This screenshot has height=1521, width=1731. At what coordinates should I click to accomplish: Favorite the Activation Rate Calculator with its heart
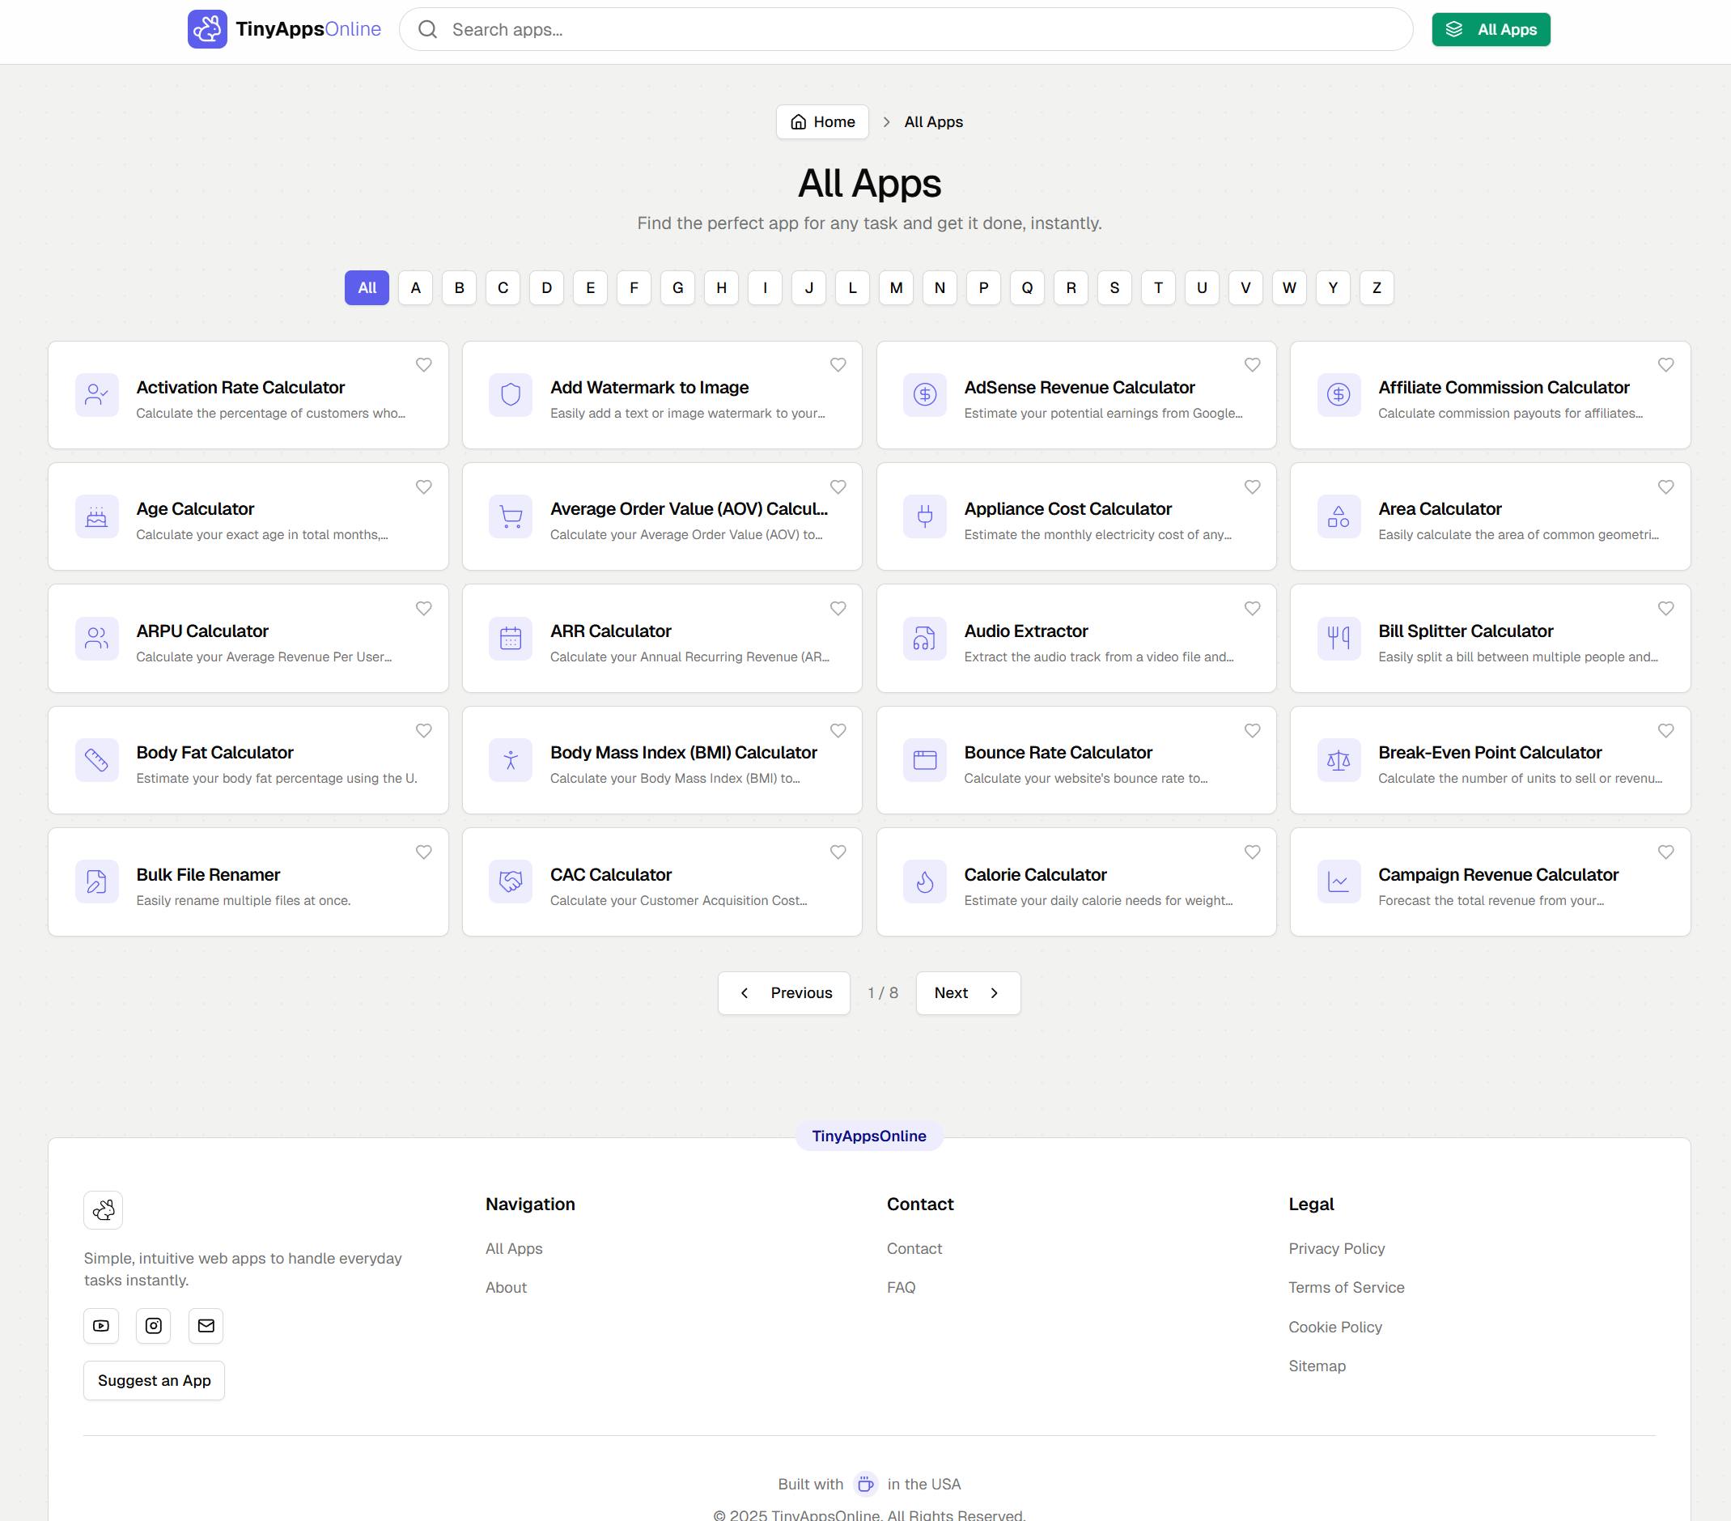click(x=423, y=364)
